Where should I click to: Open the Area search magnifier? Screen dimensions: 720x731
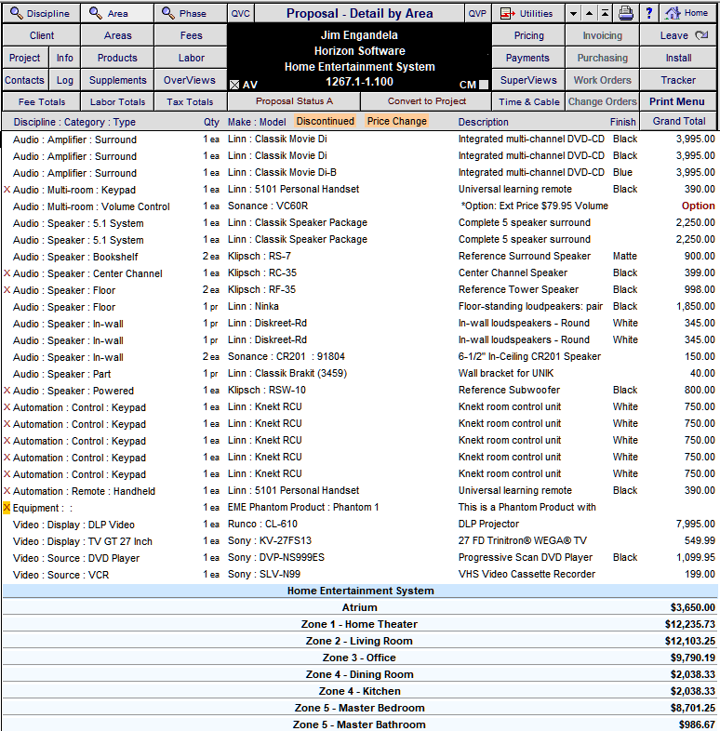click(x=116, y=14)
